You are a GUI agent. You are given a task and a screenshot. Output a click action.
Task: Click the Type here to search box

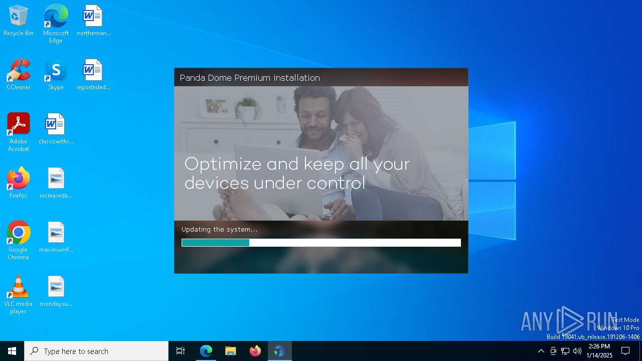pos(96,351)
